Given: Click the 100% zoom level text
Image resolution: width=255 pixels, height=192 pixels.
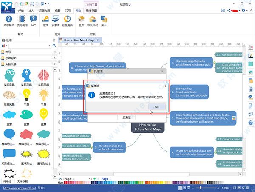Looking at the screenshot, I should pos(225,188).
